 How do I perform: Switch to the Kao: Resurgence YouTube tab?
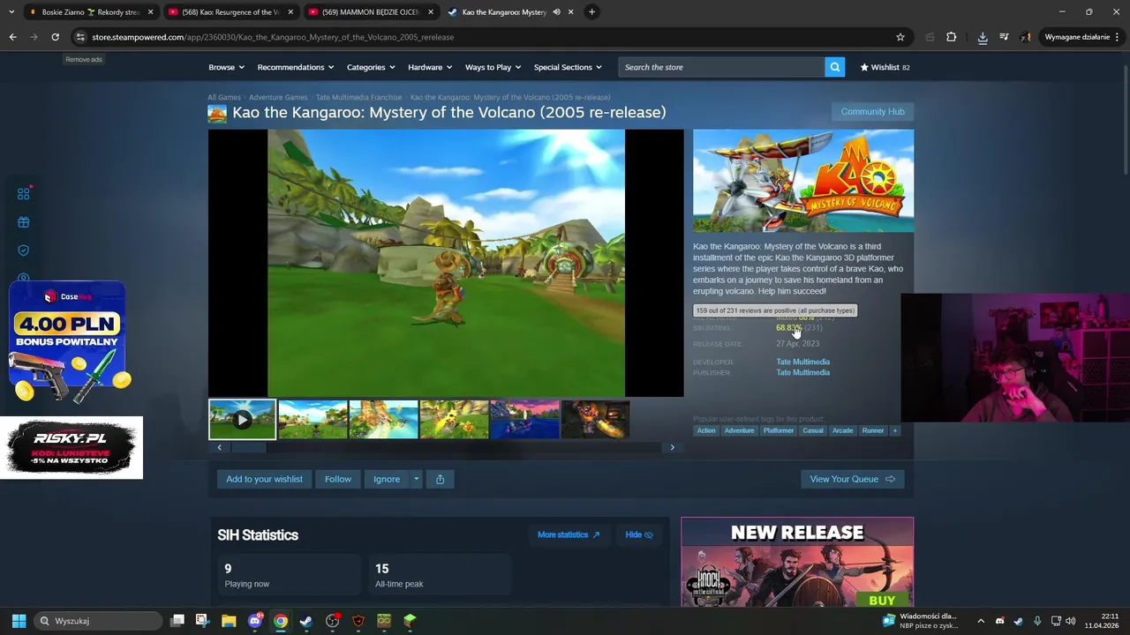point(230,12)
